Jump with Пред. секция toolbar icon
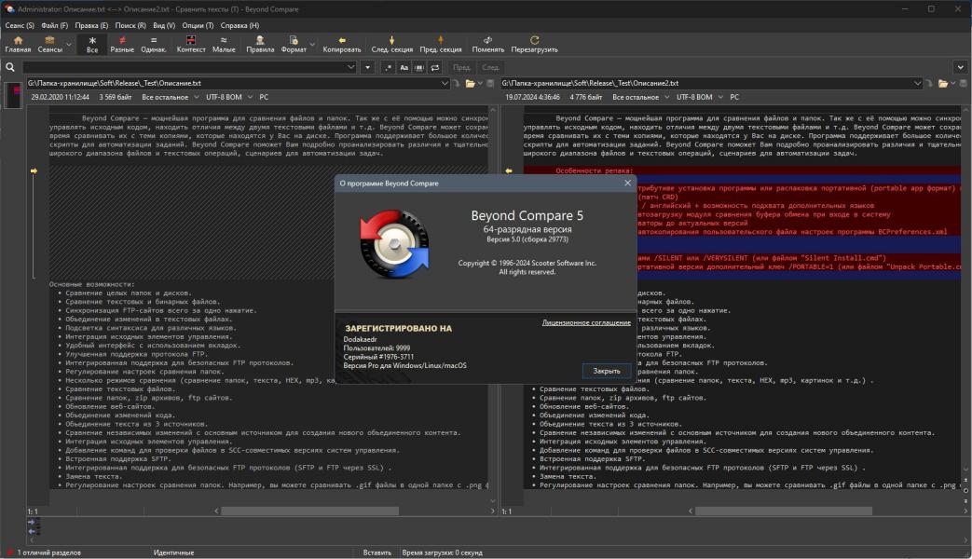The image size is (972, 559). 440,44
